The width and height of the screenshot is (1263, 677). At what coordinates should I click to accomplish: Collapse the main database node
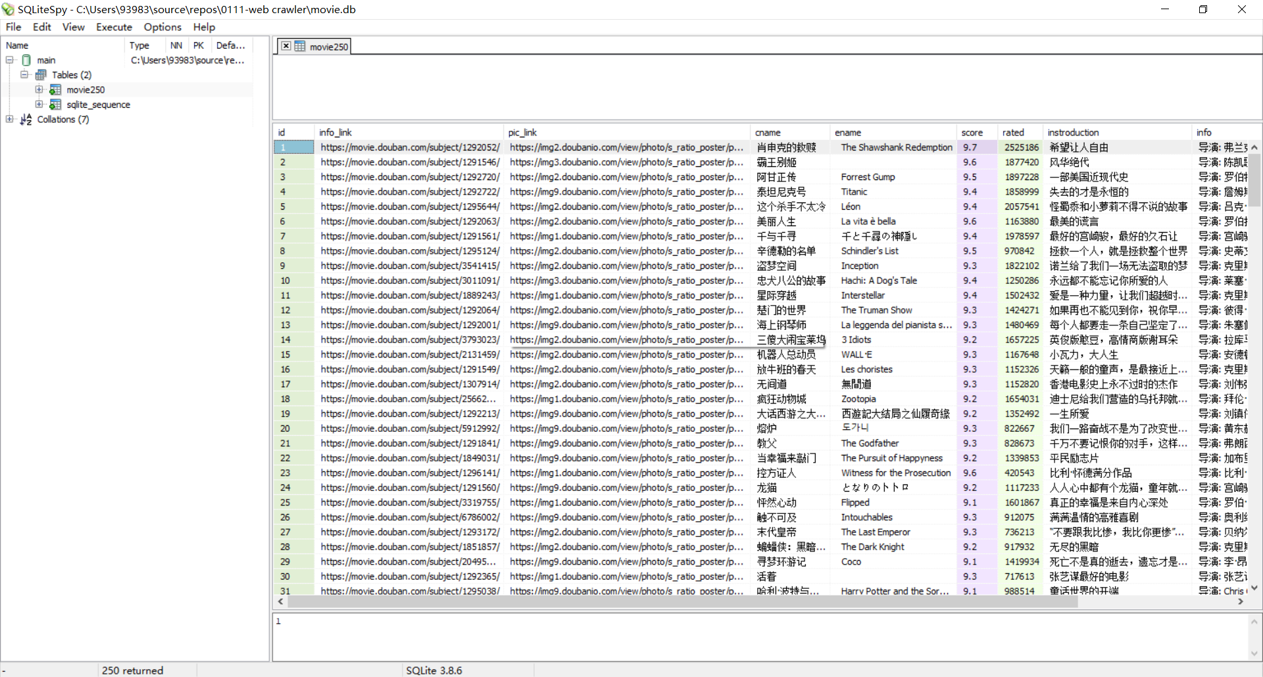point(10,60)
